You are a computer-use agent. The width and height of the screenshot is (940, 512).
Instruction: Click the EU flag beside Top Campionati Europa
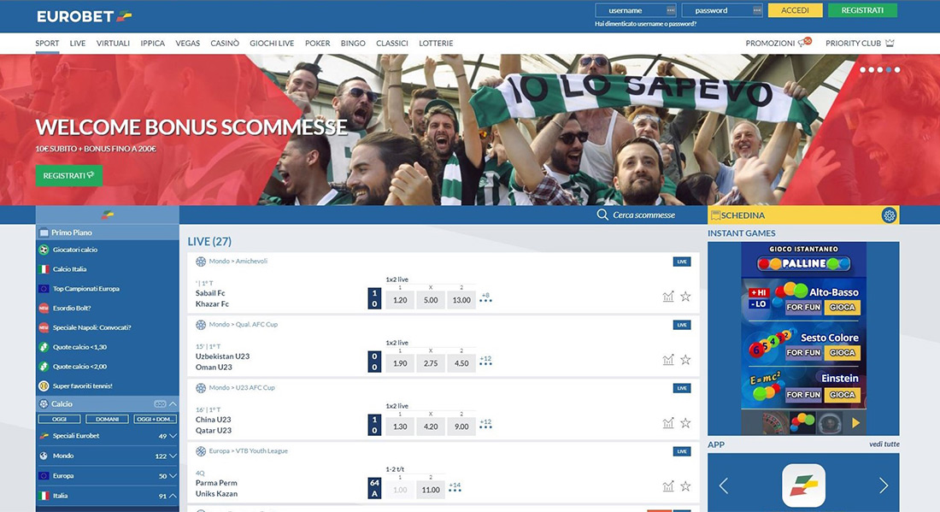[x=44, y=288]
